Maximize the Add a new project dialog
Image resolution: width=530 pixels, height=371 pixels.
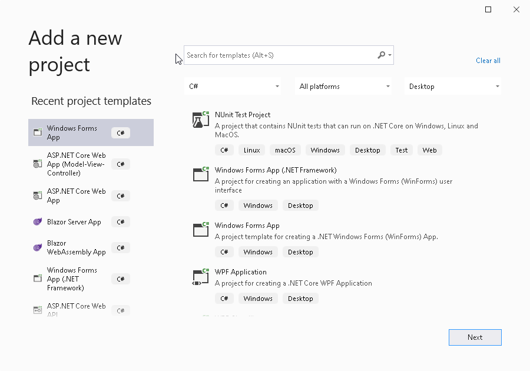click(488, 9)
